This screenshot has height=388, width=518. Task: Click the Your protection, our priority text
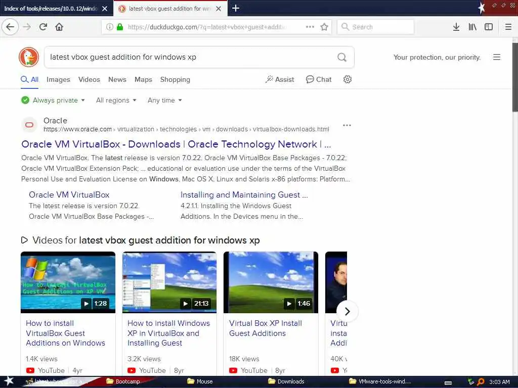(437, 58)
